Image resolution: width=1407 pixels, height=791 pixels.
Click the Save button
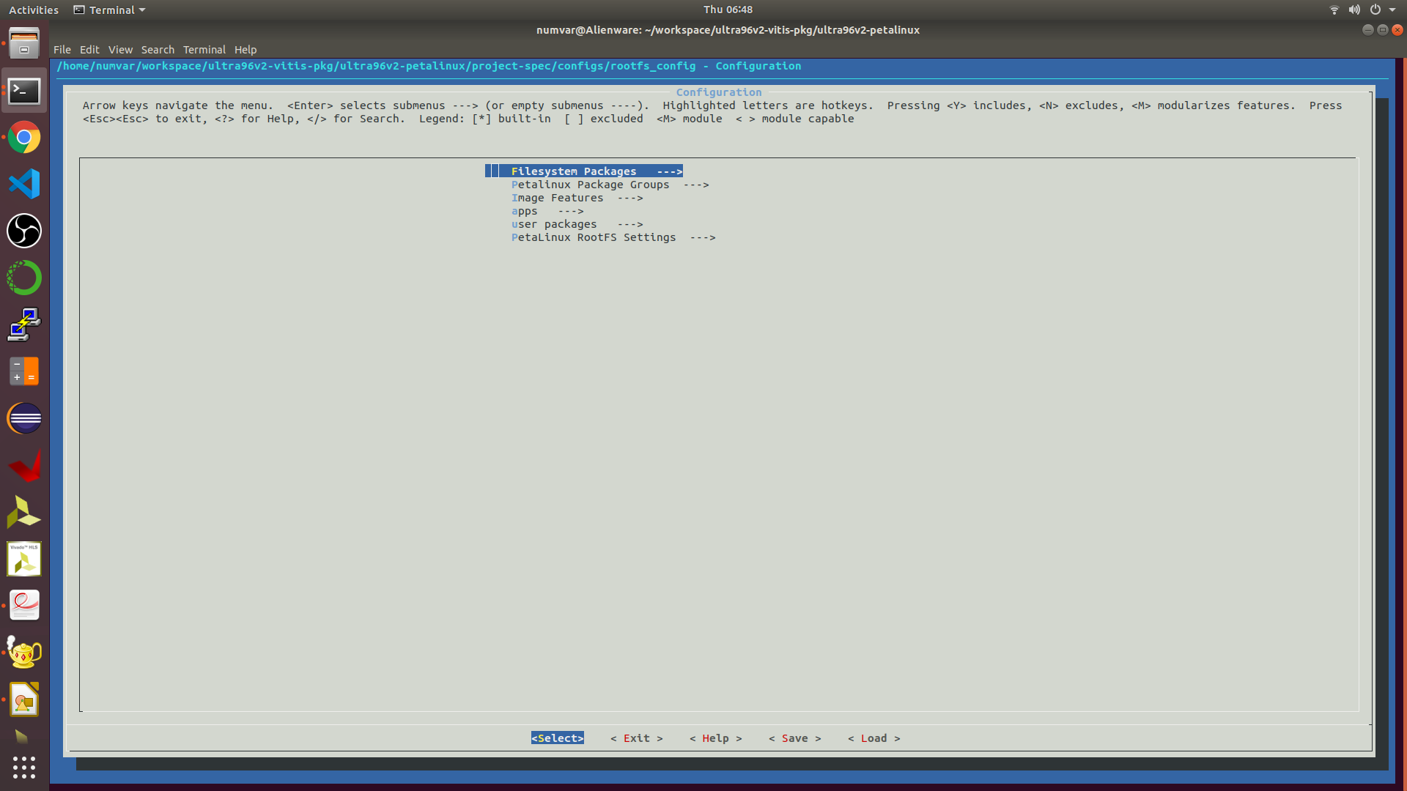tap(794, 738)
